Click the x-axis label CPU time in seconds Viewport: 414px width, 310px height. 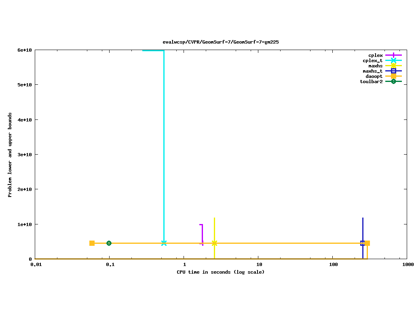220,272
